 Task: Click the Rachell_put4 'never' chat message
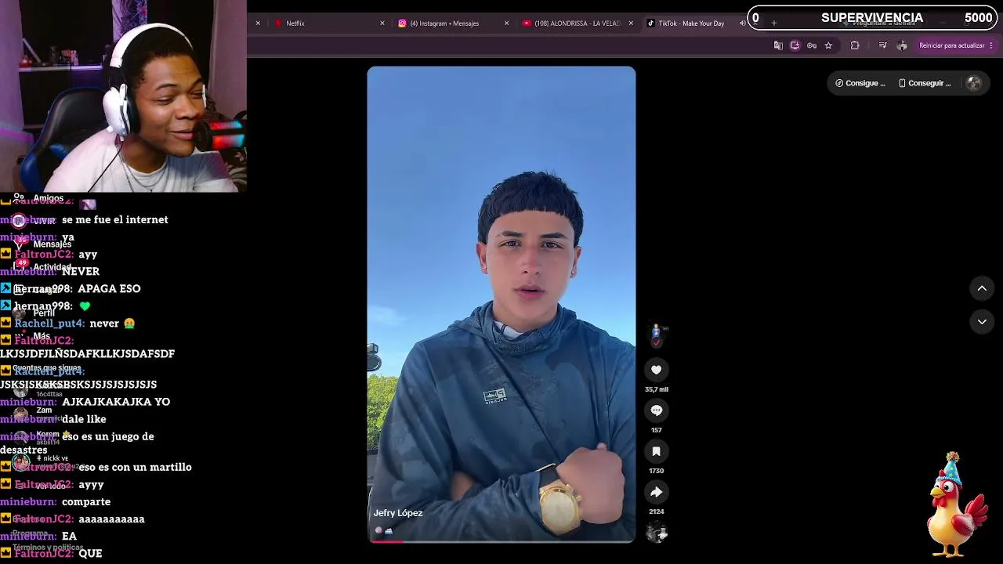[x=112, y=324]
